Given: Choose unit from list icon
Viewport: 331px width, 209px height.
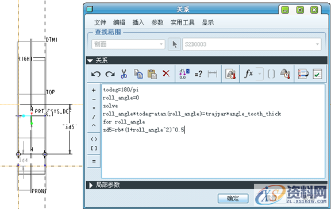Looking at the screenshot, I should click(x=285, y=74).
